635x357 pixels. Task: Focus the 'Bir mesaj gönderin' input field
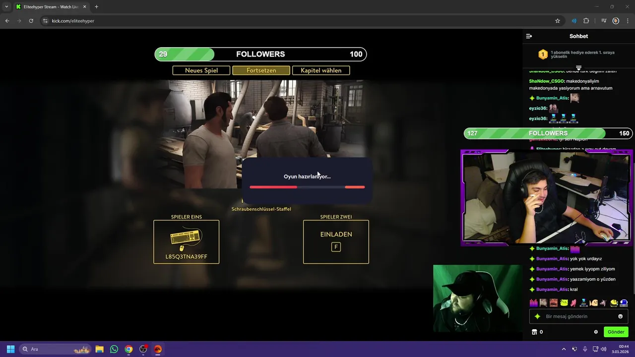(578, 316)
